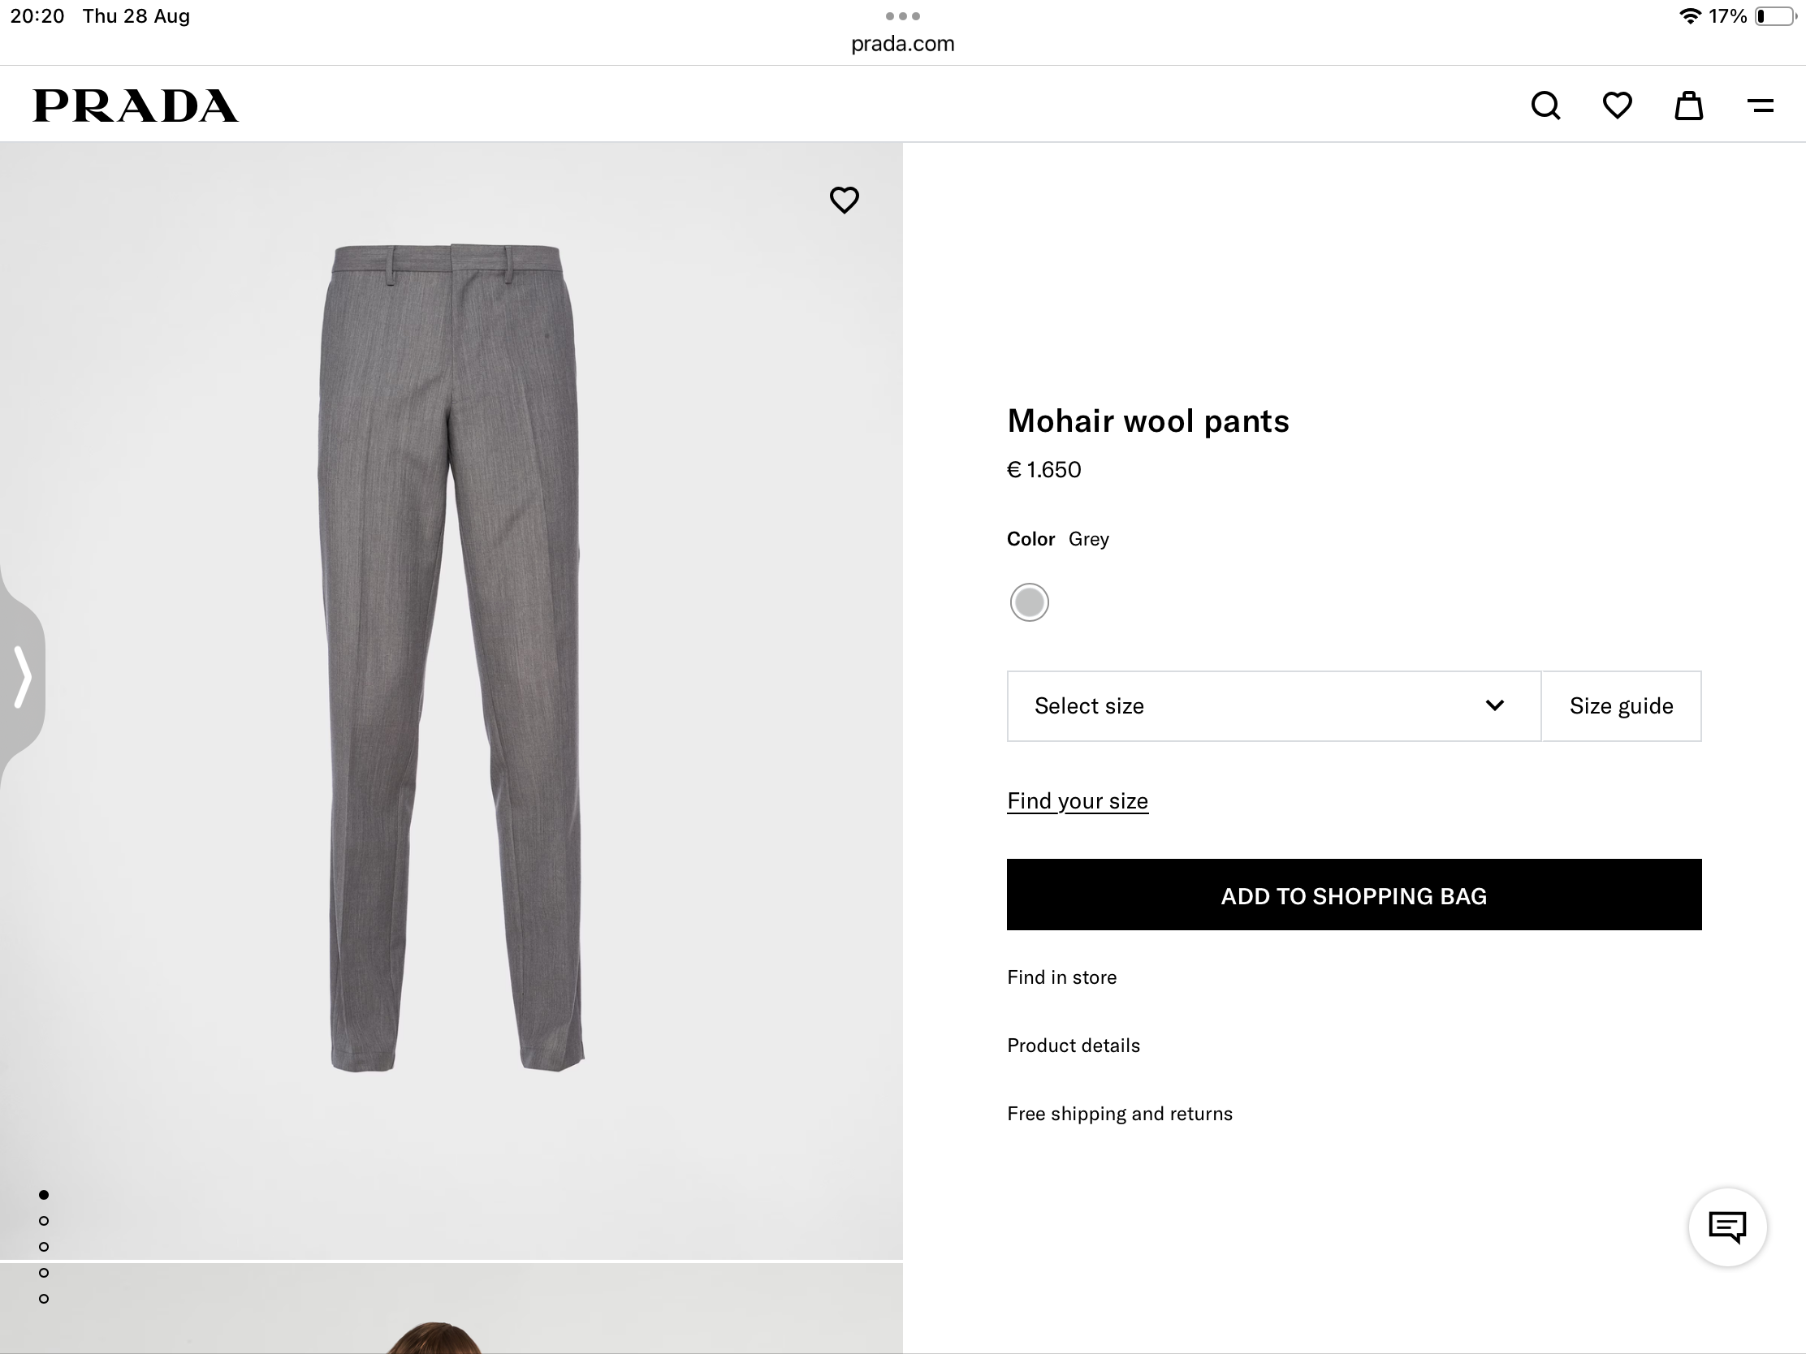This screenshot has width=1806, height=1354.
Task: Open the search icon
Action: [1545, 106]
